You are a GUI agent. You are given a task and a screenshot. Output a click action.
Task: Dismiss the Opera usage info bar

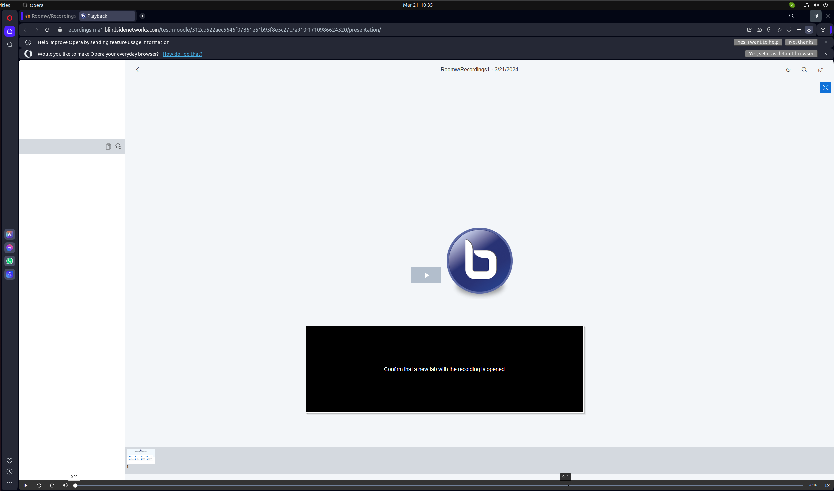(825, 42)
